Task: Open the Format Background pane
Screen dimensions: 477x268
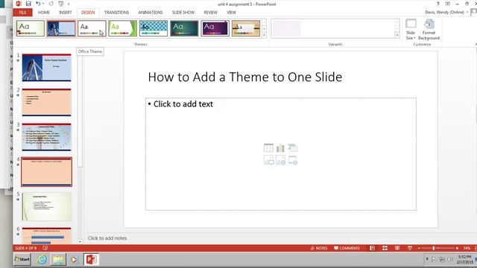Action: (429, 29)
